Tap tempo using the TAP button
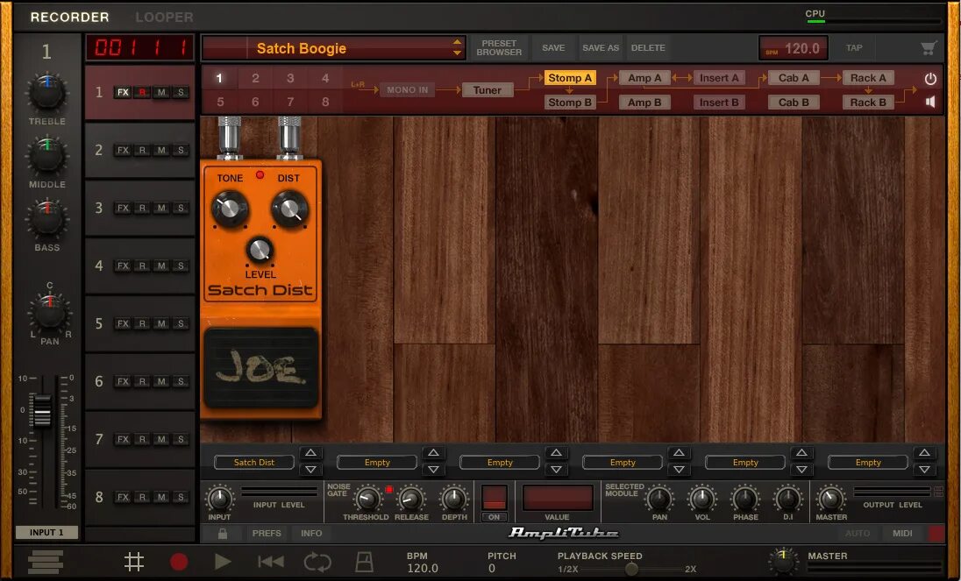 (x=854, y=47)
